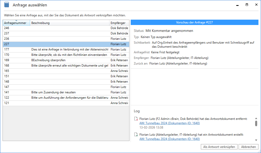Screen dimensions: 261x153
Task: Sort the list by the Anfragenummer column
Action: 16,23
